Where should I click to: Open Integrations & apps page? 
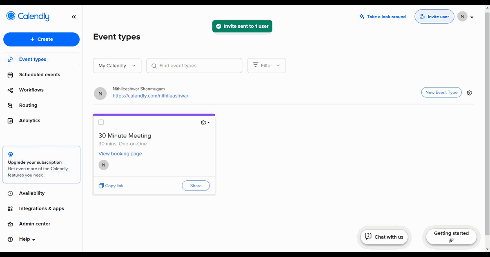[41, 208]
